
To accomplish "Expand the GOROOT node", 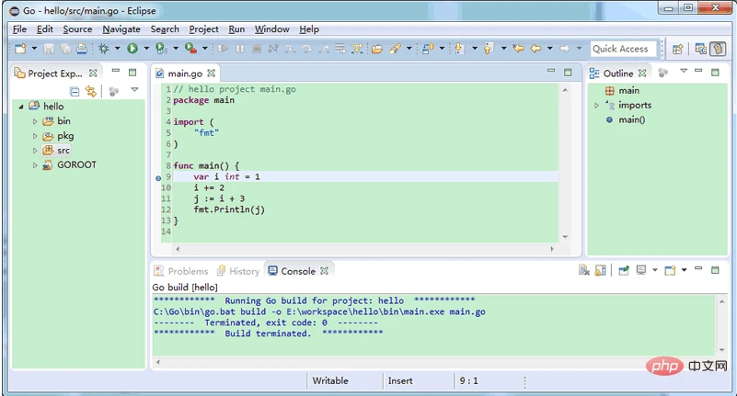I will [35, 165].
